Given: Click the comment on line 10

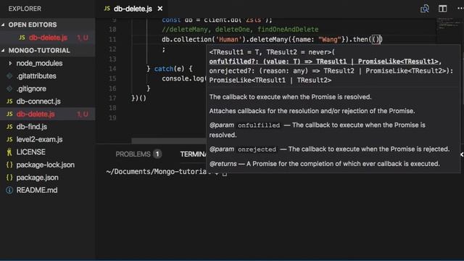Looking at the screenshot, I should [240, 30].
